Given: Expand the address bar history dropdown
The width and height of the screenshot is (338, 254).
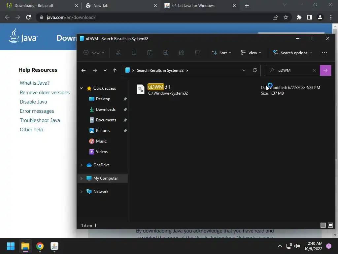Looking at the screenshot, I should tap(244, 70).
